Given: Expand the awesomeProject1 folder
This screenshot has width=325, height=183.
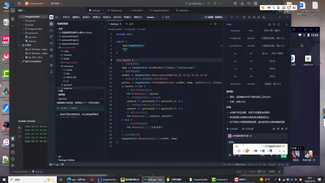Looking at the screenshot, I should point(70,36).
